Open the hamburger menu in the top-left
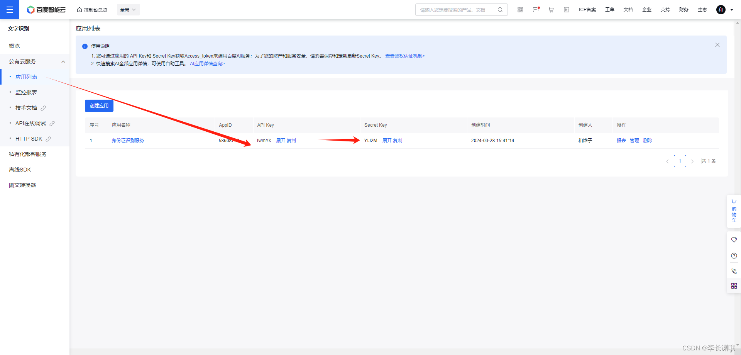741x355 pixels. 10,10
